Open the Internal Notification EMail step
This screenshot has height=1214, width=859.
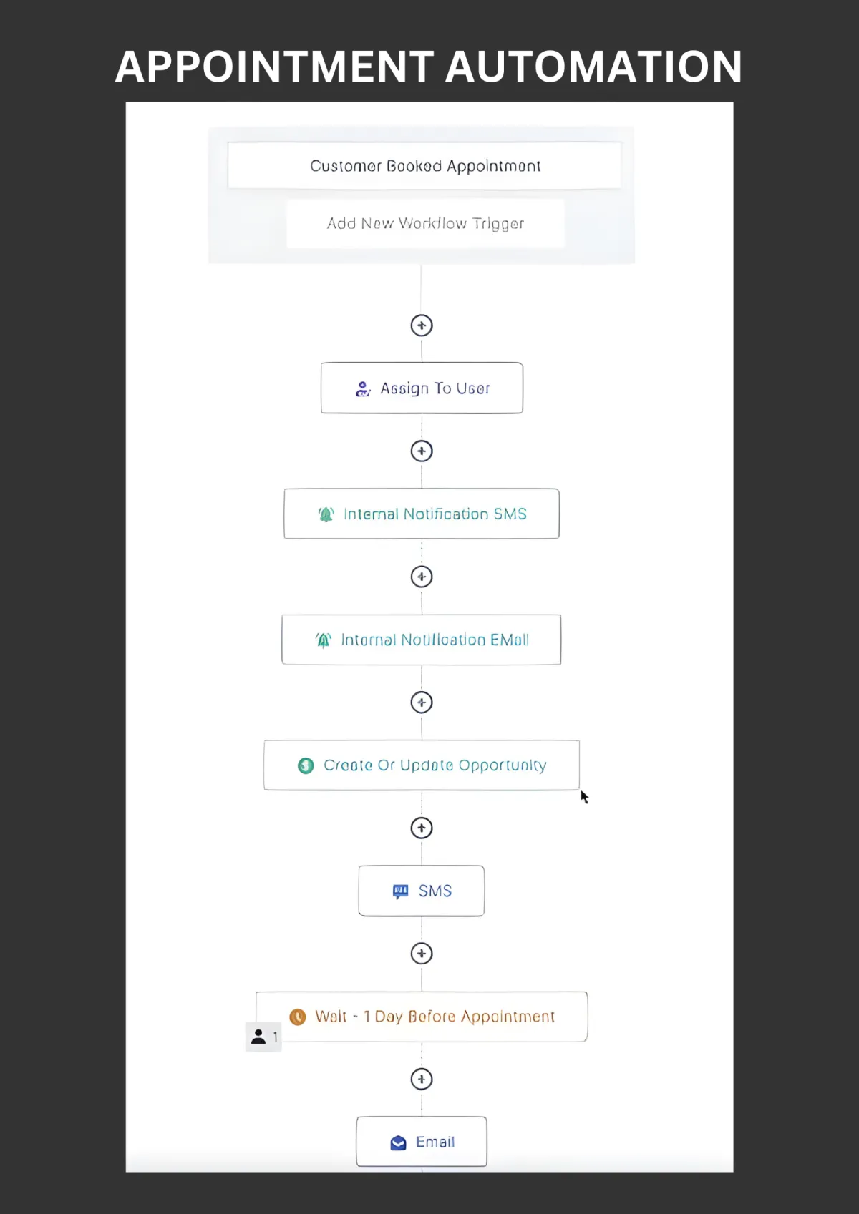pyautogui.click(x=422, y=640)
